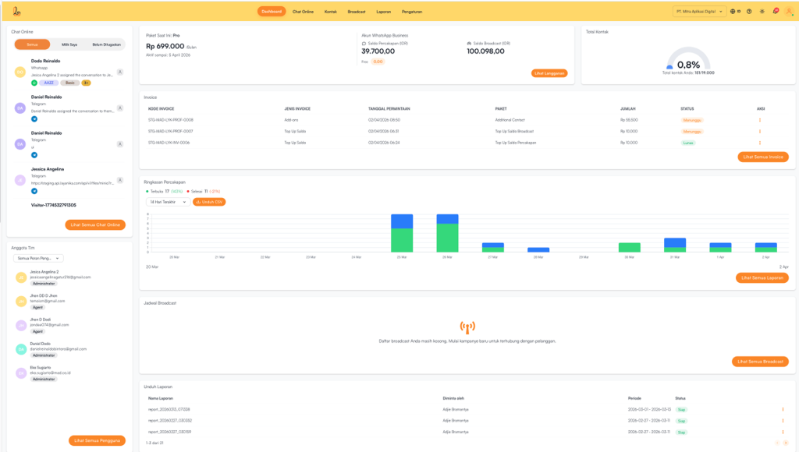Open the notification bell icon
This screenshot has height=452, width=799.
click(x=776, y=11)
